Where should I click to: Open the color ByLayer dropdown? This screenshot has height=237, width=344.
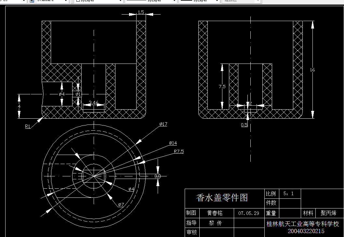point(121,1)
